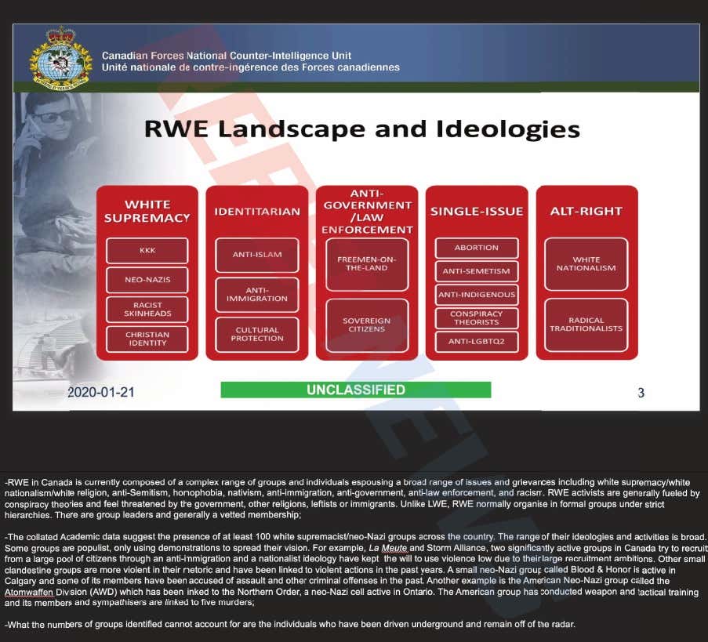Viewport: 708px width, 642px height.
Task: Select the 'Canadian Forces National Counter-Intelligence Unit' header line
Action: coord(227,56)
